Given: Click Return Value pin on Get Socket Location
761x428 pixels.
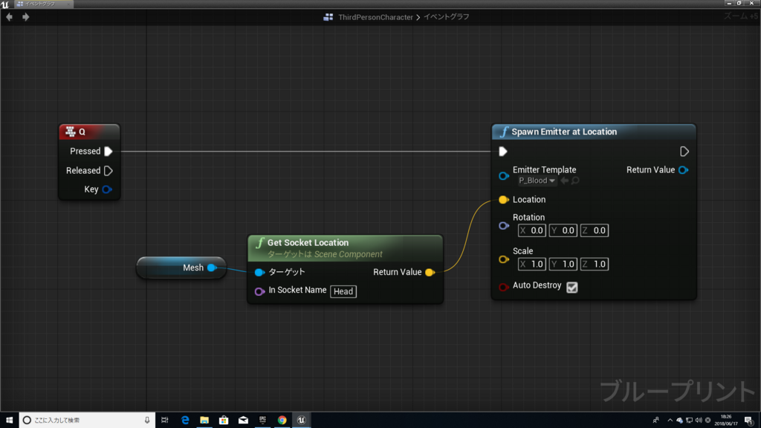Looking at the screenshot, I should 430,272.
